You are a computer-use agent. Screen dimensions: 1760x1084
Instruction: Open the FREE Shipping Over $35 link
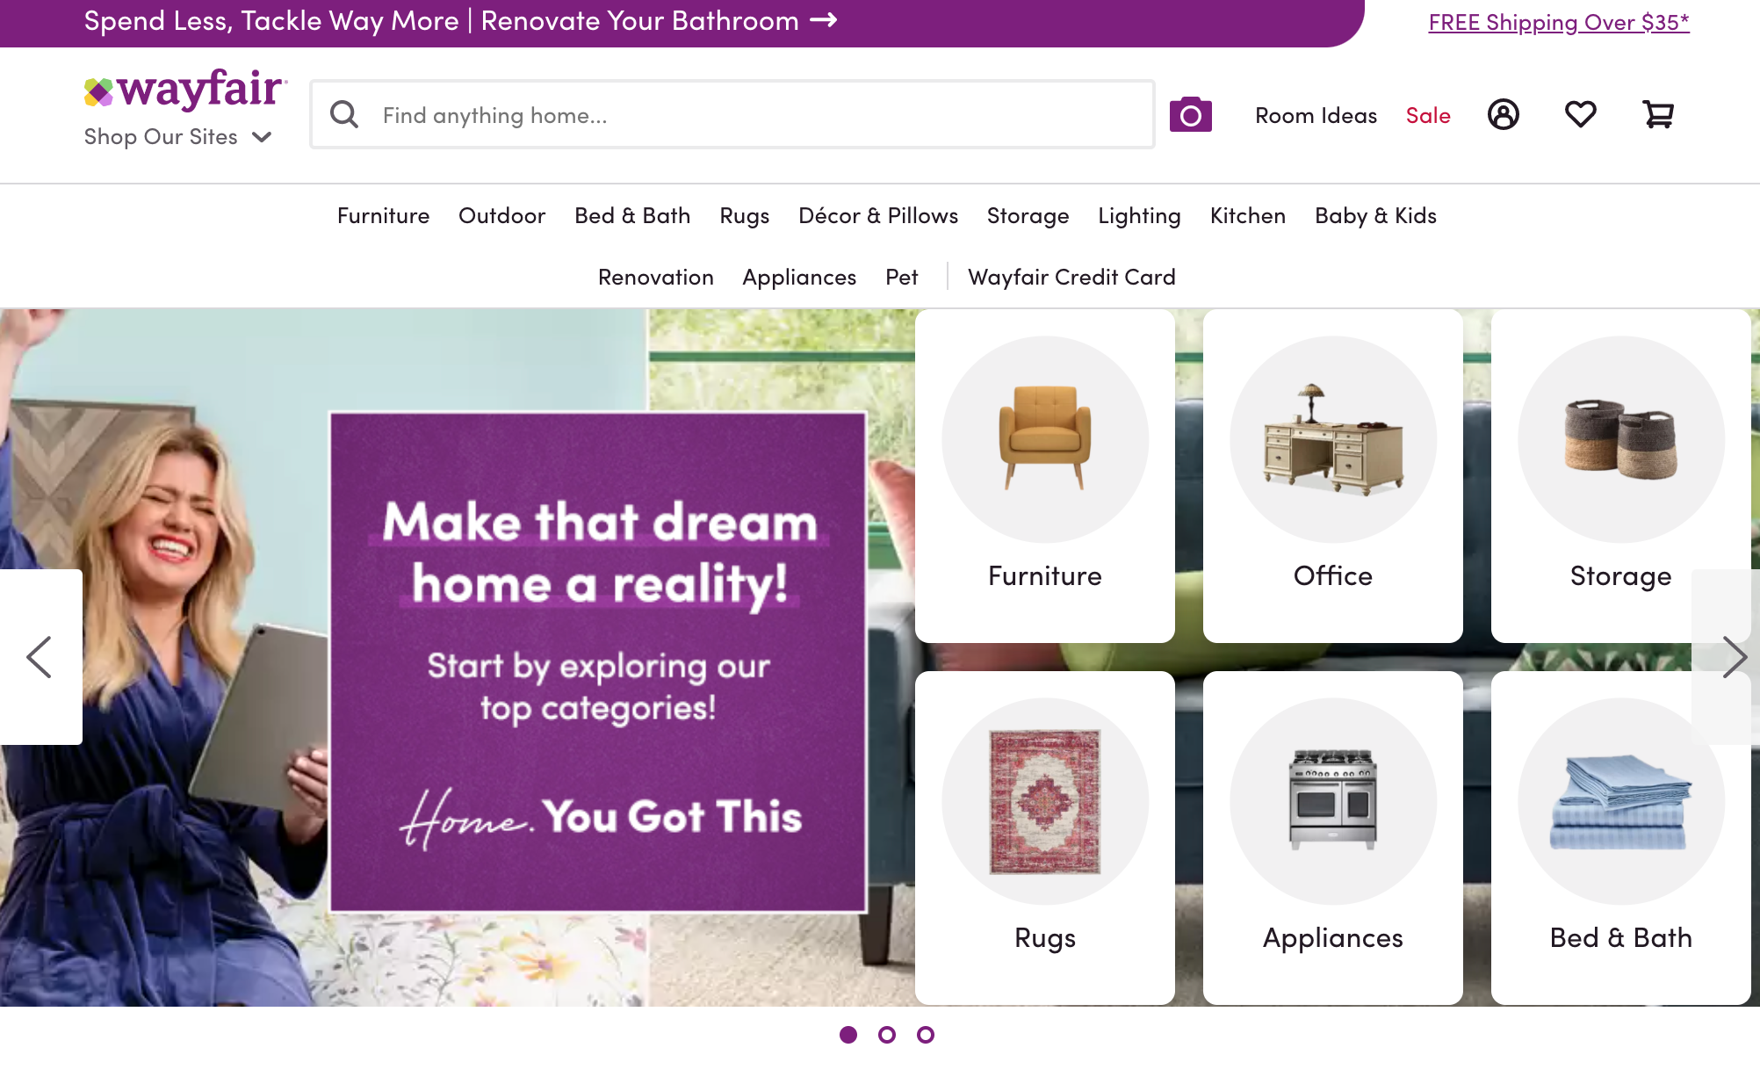coord(1559,23)
